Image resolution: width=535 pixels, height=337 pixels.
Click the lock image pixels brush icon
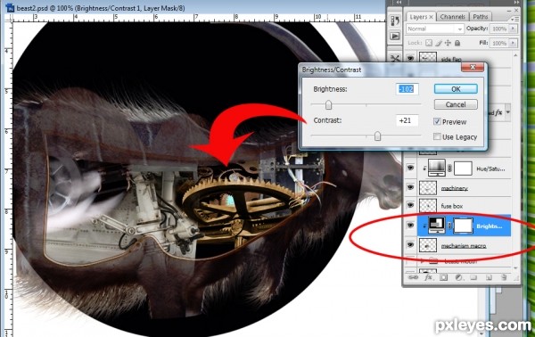[439, 43]
